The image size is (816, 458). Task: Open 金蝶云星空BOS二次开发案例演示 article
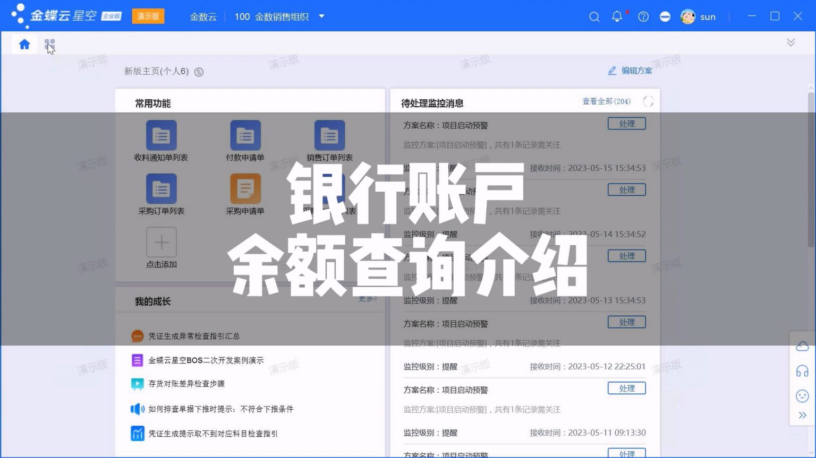206,360
